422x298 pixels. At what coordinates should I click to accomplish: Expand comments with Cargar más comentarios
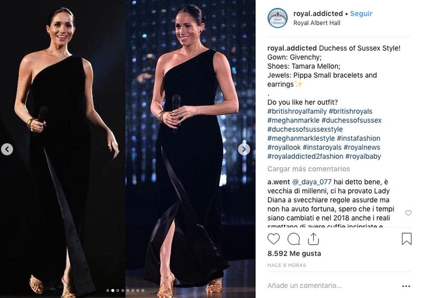coord(309,169)
